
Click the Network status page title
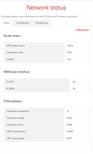pyautogui.click(x=46, y=7)
